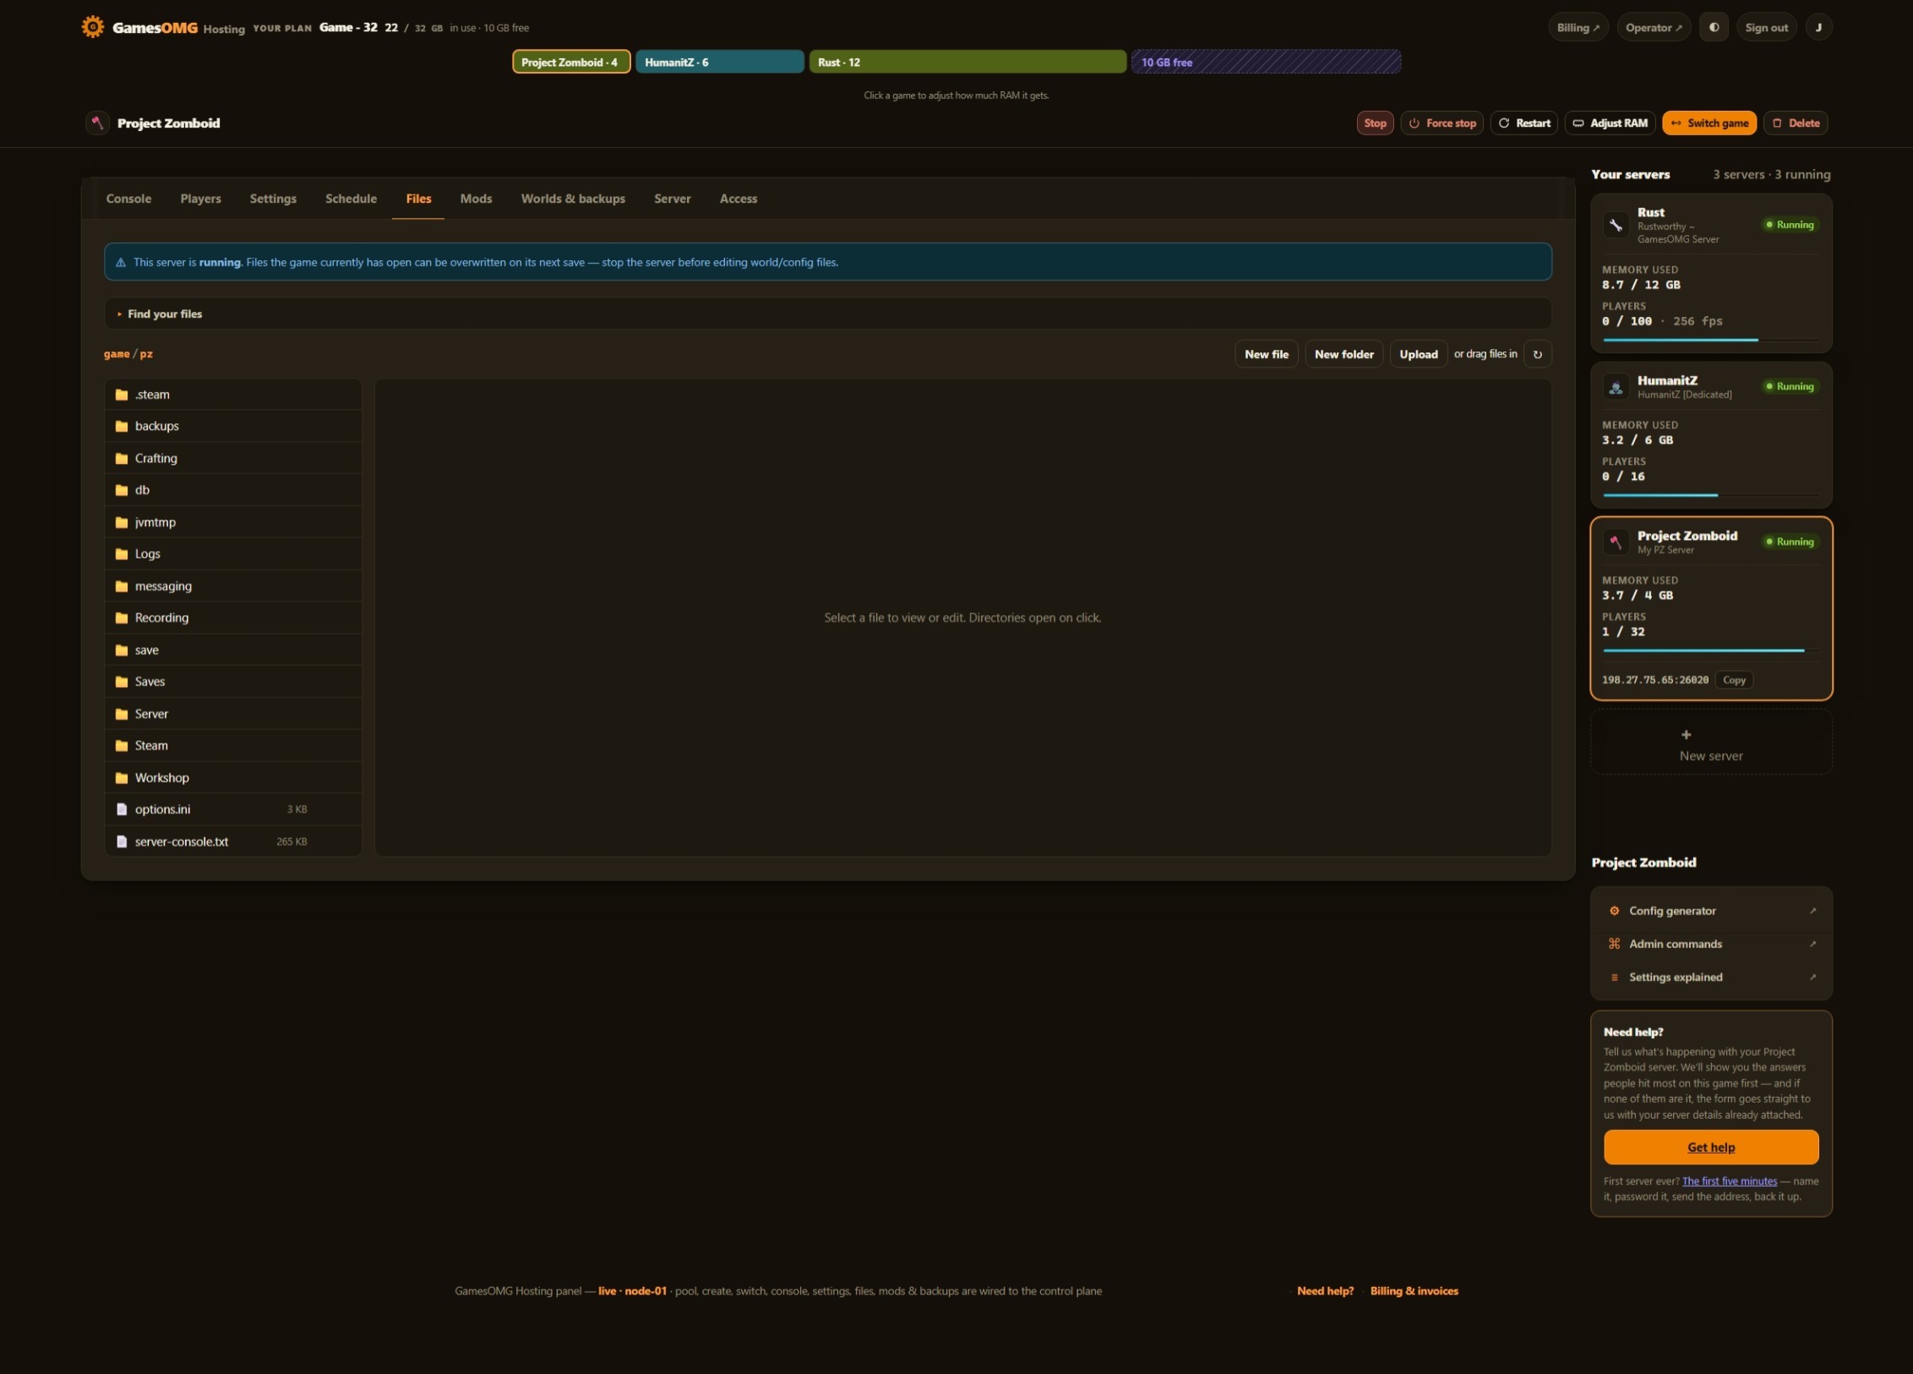Delete the Project Zomboid server
1913x1374 pixels.
(1796, 123)
